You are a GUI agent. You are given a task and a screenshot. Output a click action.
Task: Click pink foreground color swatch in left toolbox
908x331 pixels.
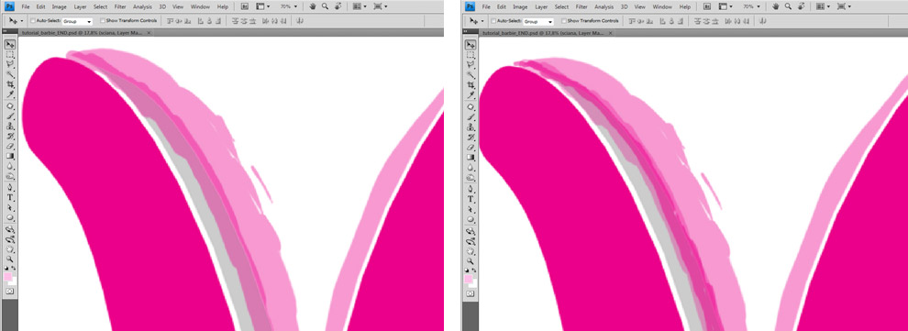click(x=8, y=277)
